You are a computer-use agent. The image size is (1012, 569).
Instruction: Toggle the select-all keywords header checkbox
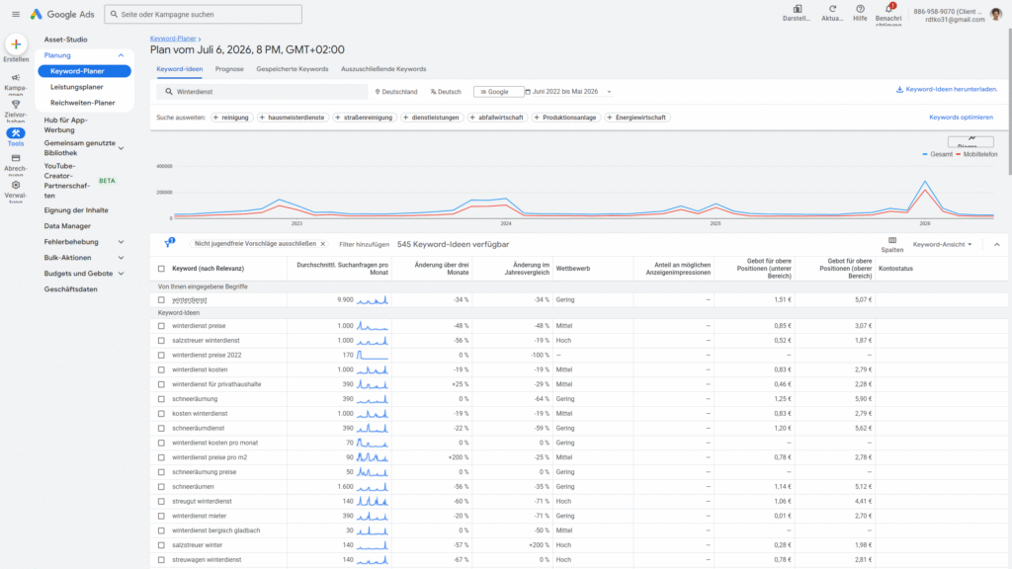161,269
